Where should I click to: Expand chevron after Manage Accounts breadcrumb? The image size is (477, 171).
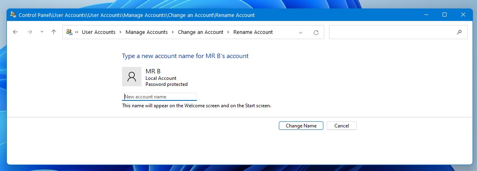[173, 32]
